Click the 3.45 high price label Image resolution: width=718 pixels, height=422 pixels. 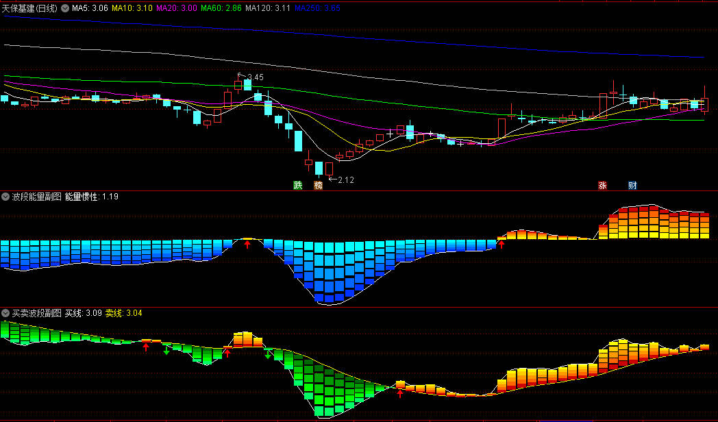click(x=256, y=77)
